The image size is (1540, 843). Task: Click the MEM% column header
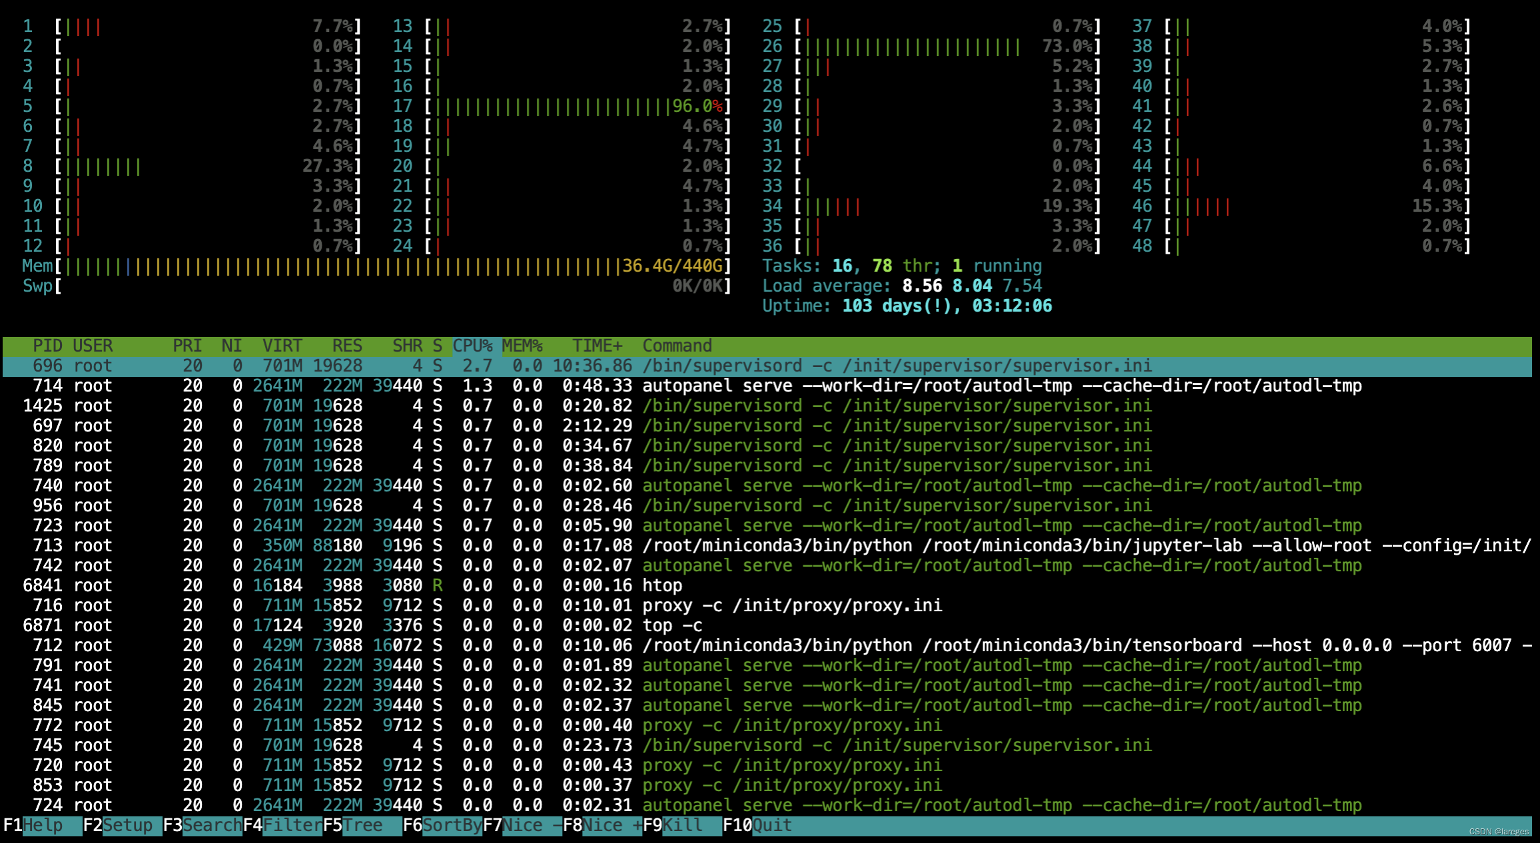click(x=522, y=346)
